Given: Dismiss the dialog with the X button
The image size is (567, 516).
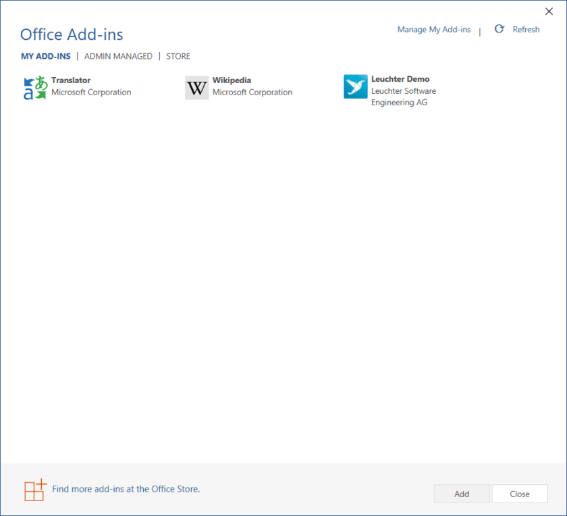Looking at the screenshot, I should point(549,11).
